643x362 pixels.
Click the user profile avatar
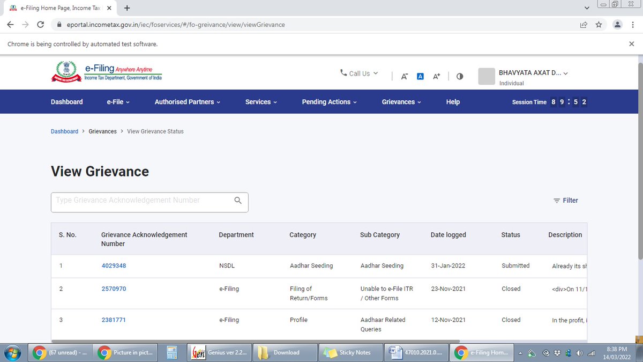[487, 76]
